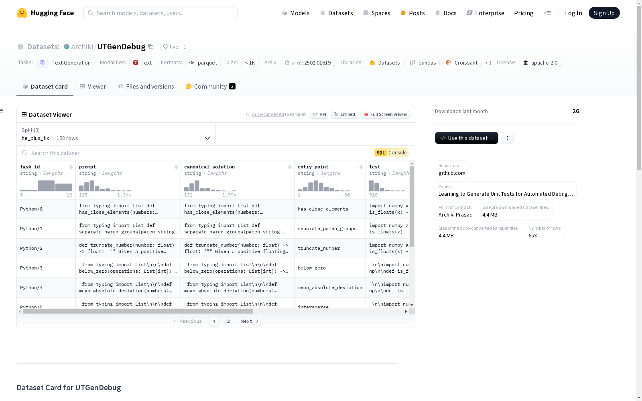The image size is (642, 401).
Task: Click the Croissant library tag
Action: 462,63
